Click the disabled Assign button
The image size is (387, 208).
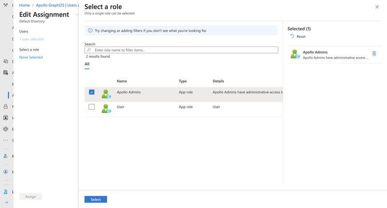click(30, 196)
